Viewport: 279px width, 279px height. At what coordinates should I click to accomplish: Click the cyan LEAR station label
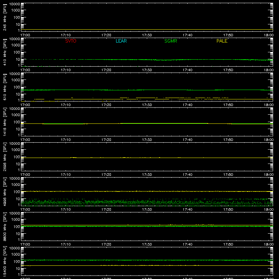pos(121,41)
